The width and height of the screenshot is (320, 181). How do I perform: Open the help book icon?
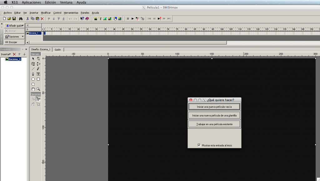87,18
